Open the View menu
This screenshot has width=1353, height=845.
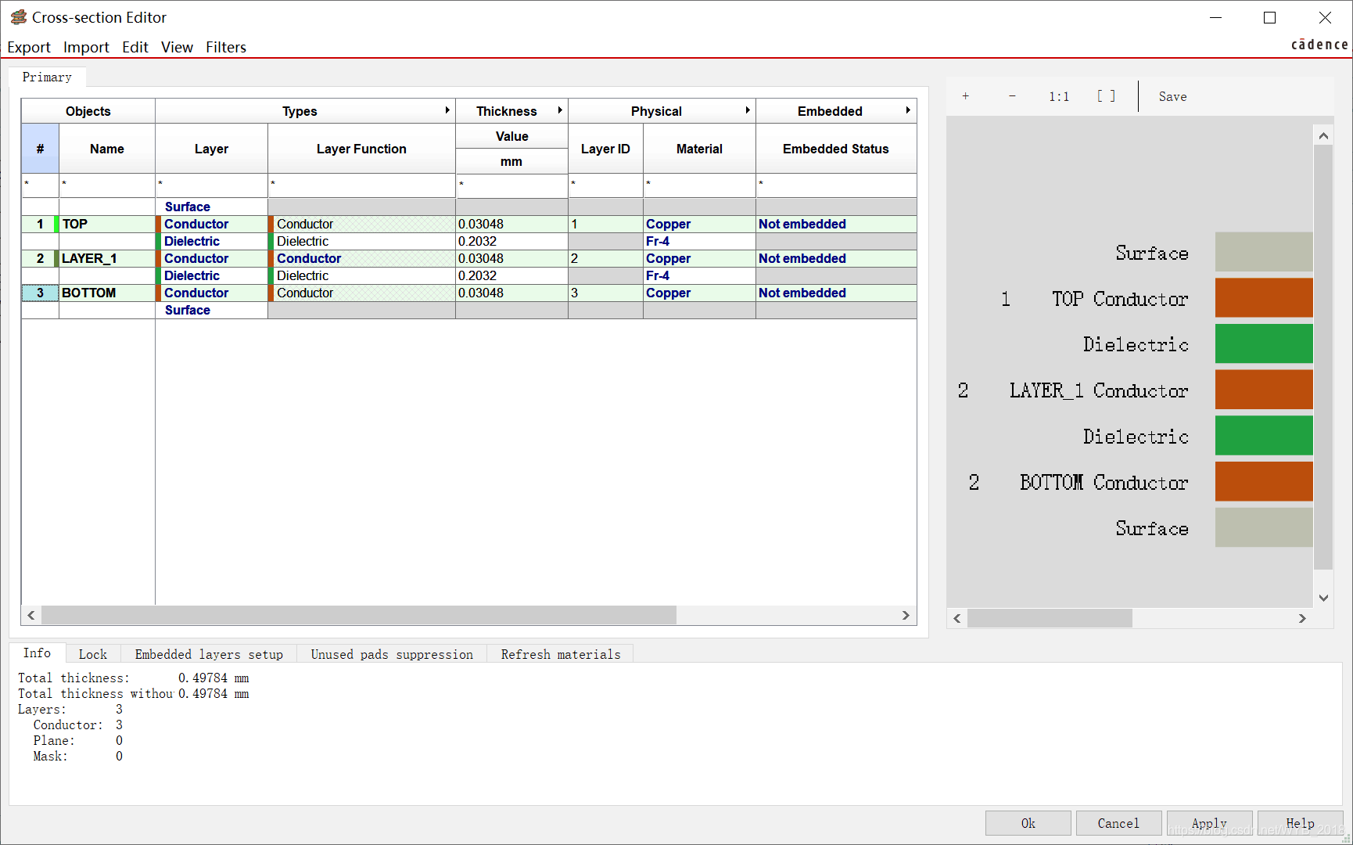pyautogui.click(x=177, y=47)
